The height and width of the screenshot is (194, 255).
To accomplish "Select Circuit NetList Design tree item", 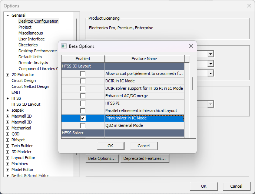I will pyautogui.click(x=30, y=86).
